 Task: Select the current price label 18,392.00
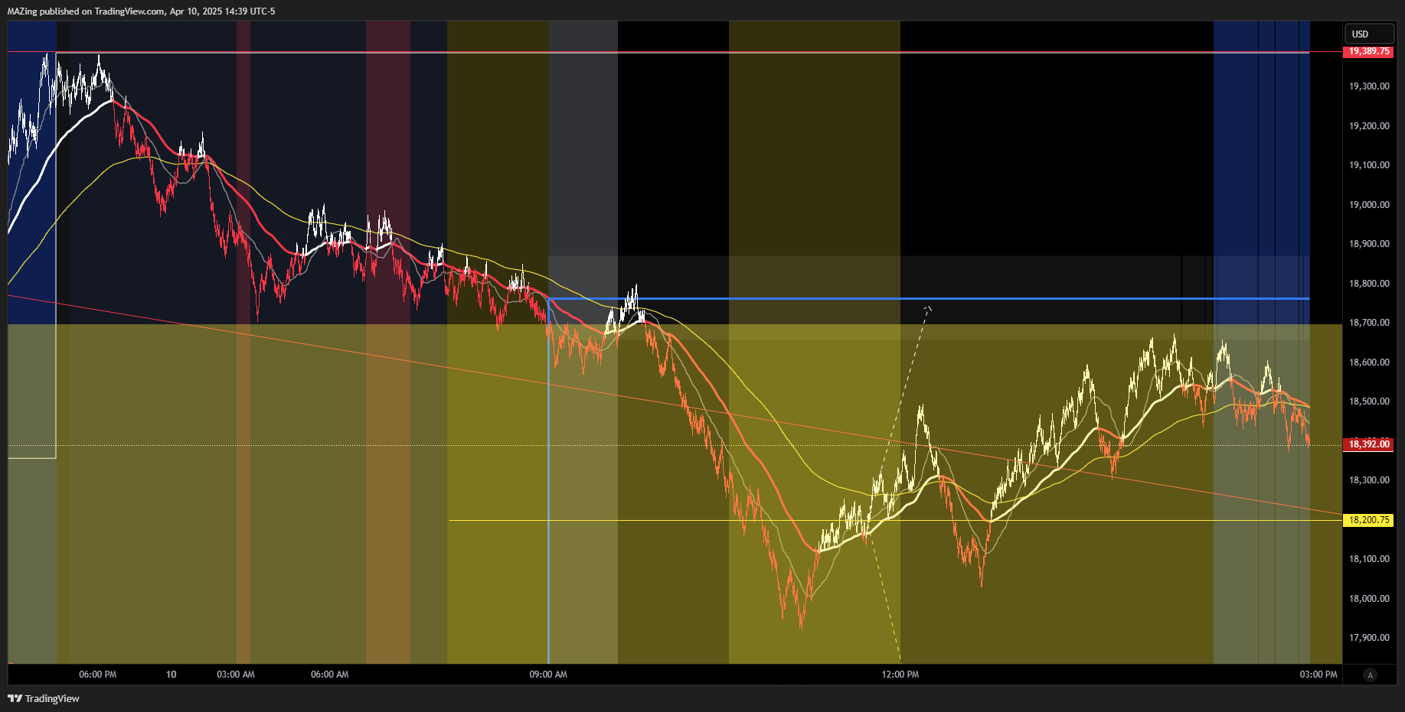pos(1369,444)
